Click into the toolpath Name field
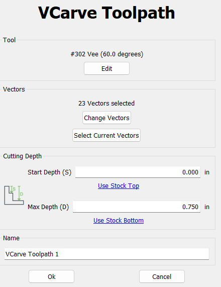221x287 pixels. pos(106,254)
